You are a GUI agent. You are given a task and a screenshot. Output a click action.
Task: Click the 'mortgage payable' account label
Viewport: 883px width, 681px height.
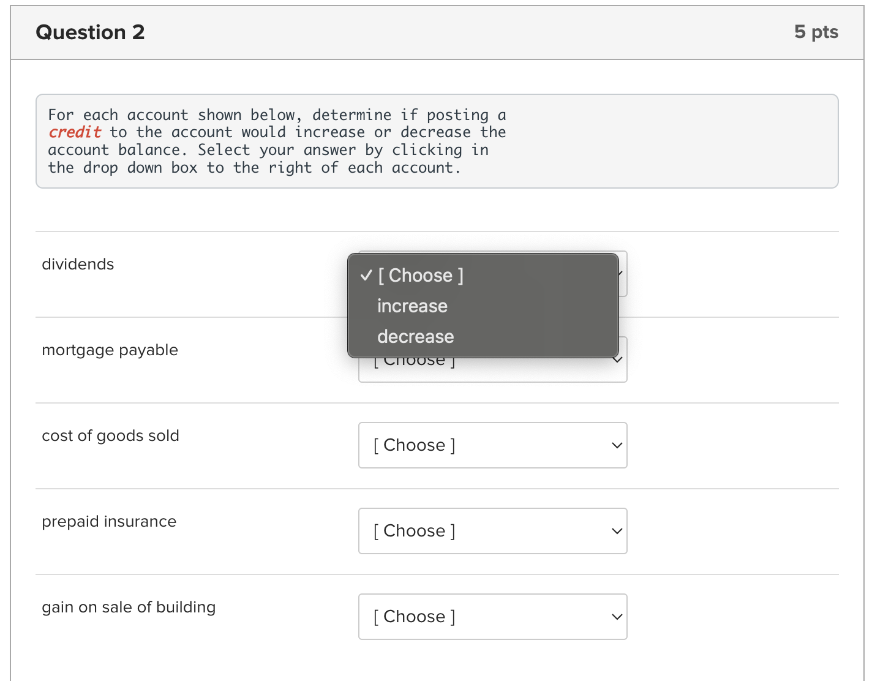pos(110,350)
